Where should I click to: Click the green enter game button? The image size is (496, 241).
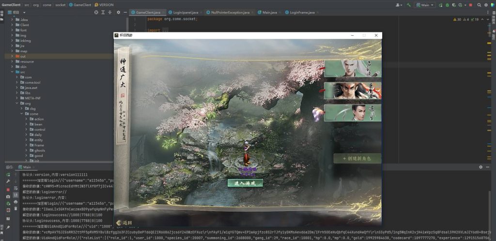tap(245, 183)
